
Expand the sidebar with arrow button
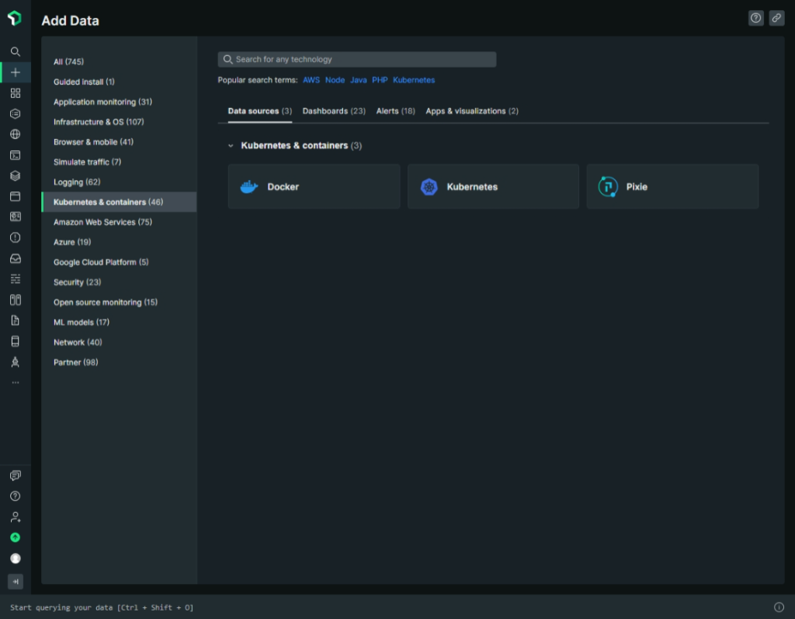(16, 582)
